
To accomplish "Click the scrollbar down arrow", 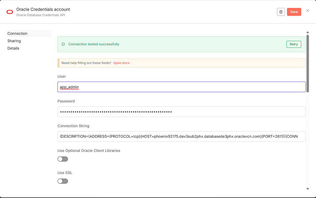I will tap(308, 189).
